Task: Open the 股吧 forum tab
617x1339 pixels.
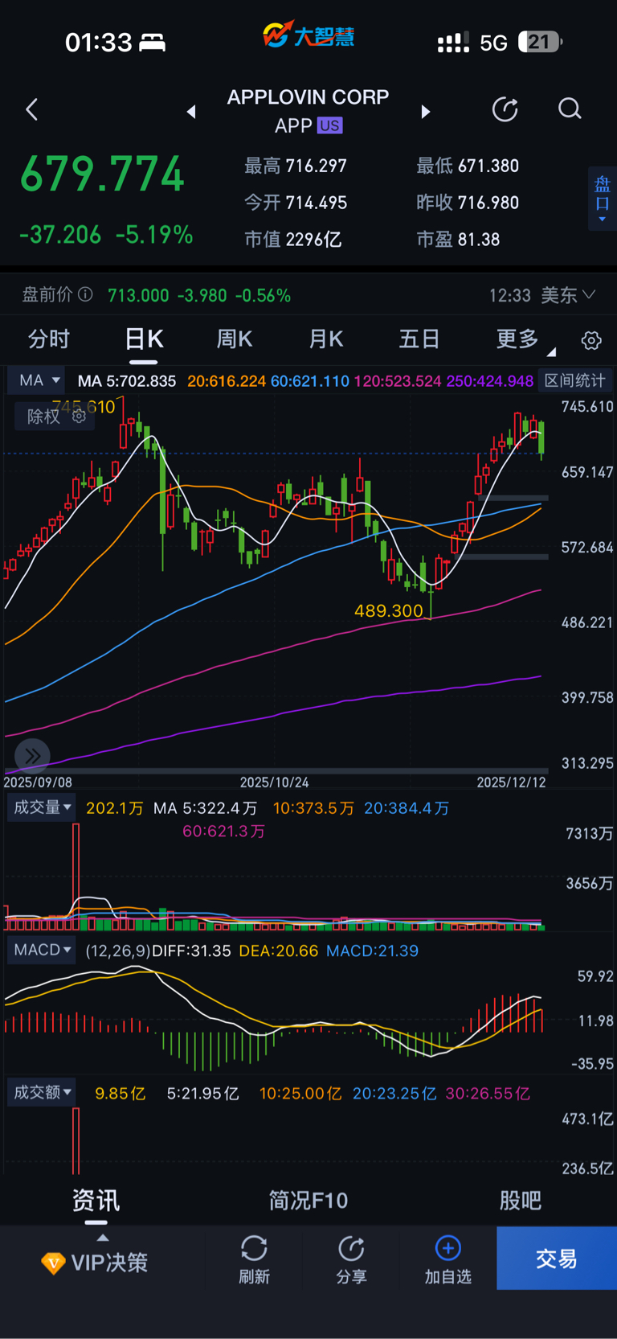Action: tap(521, 1201)
